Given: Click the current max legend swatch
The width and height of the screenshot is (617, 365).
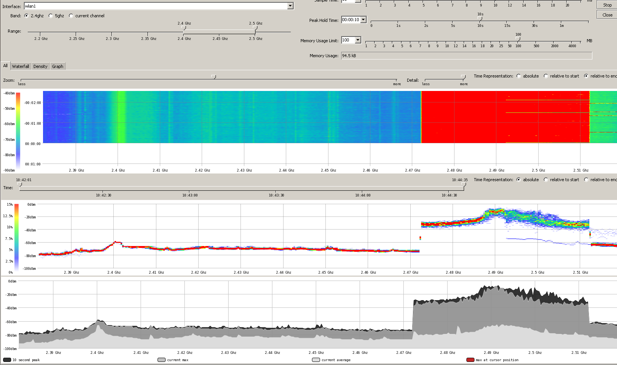Looking at the screenshot, I should coord(161,360).
